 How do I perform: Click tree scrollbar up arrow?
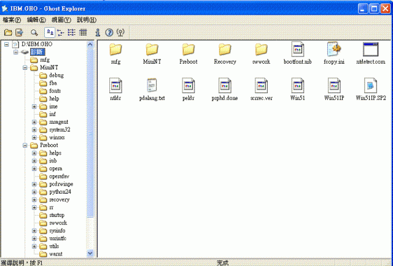pyautogui.click(x=90, y=45)
